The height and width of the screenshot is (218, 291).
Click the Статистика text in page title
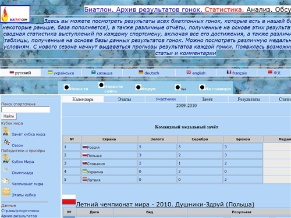pyautogui.click(x=224, y=9)
